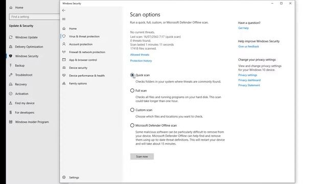Viewport: 327px width, 184px height.
Task: Open the Protection history link
Action: pyautogui.click(x=141, y=61)
